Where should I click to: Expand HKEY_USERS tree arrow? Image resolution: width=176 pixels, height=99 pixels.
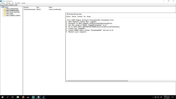pyautogui.click(x=3, y=14)
